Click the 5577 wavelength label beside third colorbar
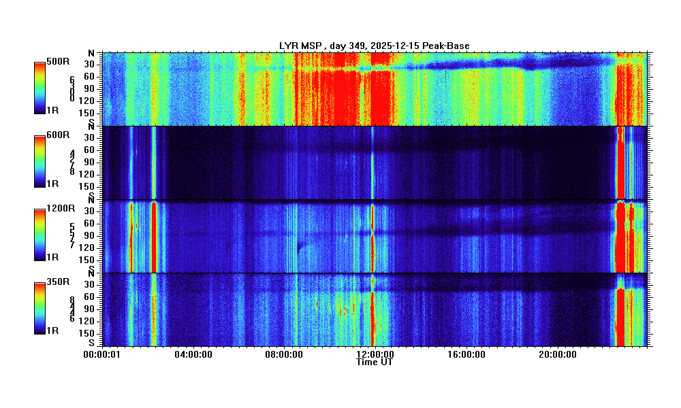681x408 pixels. [x=72, y=235]
